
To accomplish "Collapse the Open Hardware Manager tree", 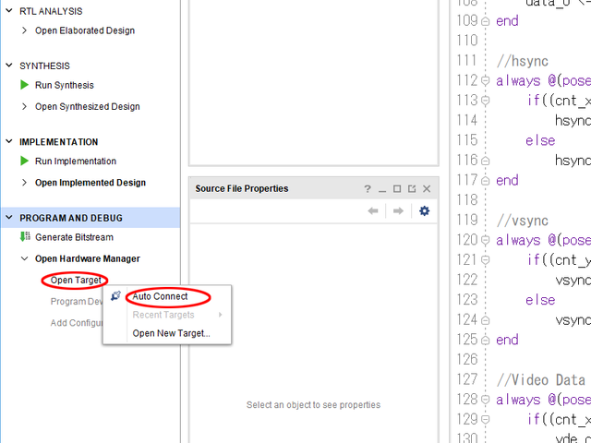I will tap(25, 258).
